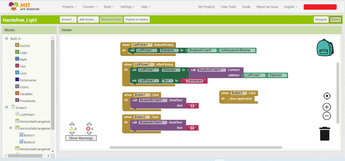Click Publish to Gallery button

point(137,19)
